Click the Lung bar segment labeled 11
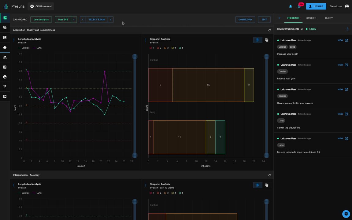The image size is (352, 220). [x=180, y=137]
